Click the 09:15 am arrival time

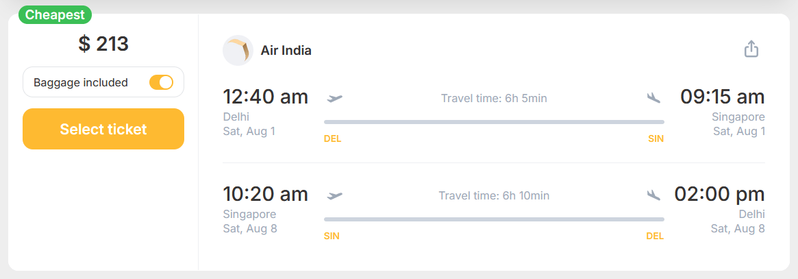click(x=722, y=97)
